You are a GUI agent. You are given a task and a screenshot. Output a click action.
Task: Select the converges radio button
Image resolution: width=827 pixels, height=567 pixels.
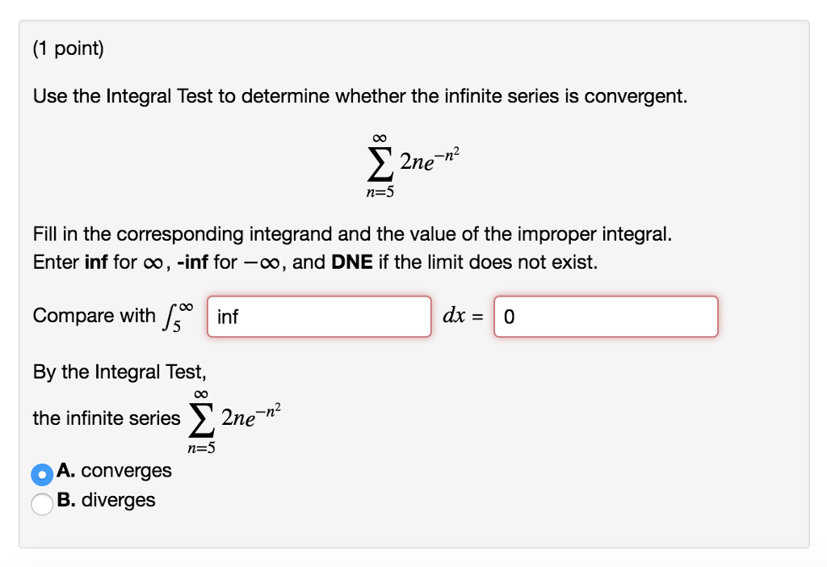point(41,474)
